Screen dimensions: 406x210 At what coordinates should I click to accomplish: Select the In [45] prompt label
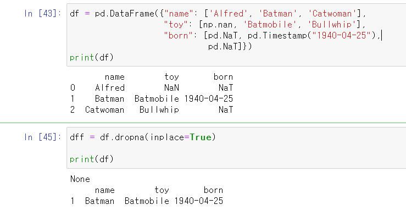coord(42,137)
